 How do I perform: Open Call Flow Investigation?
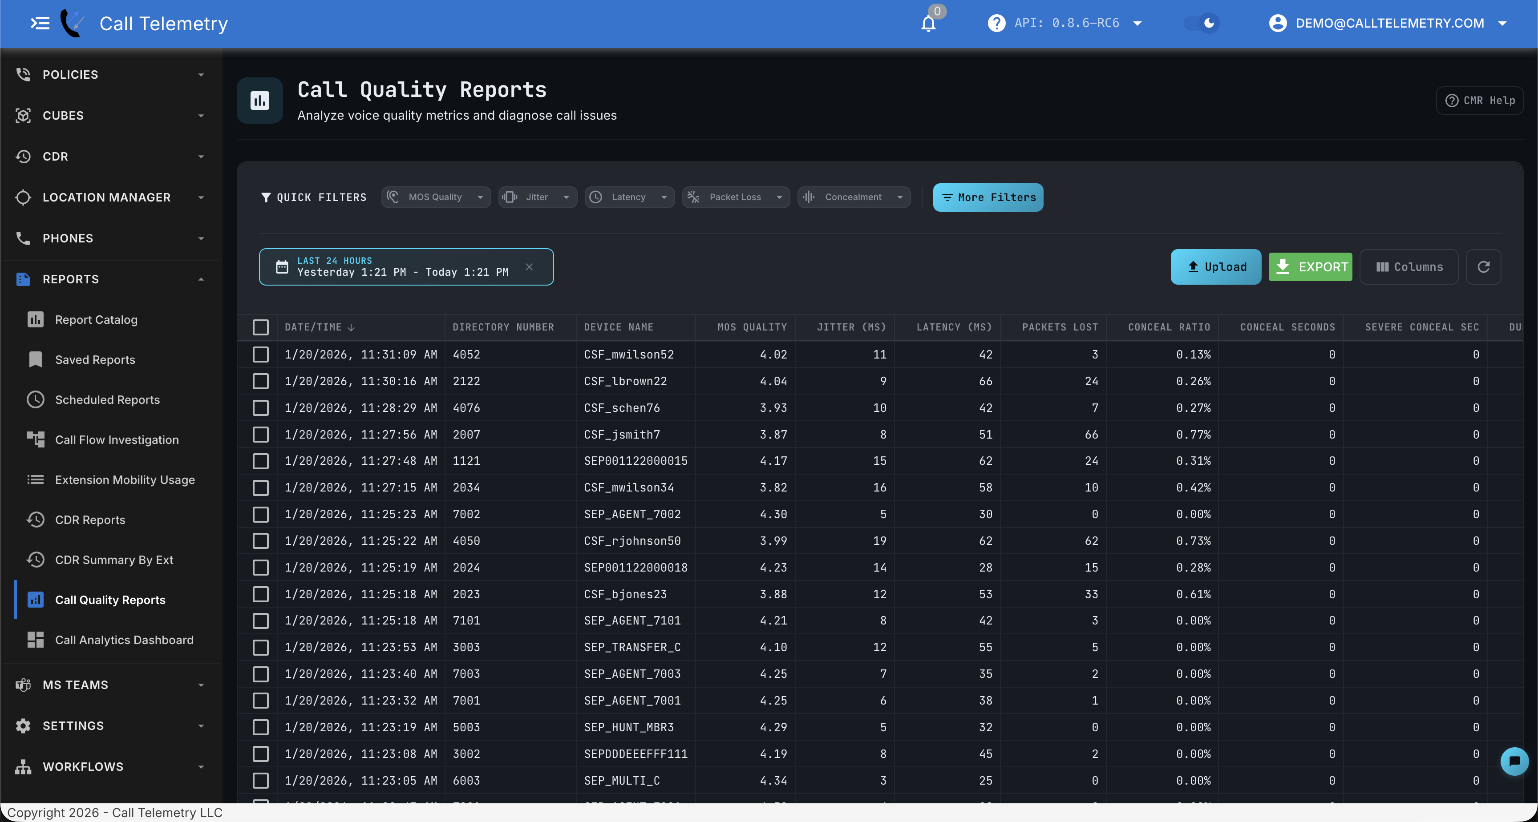point(117,439)
